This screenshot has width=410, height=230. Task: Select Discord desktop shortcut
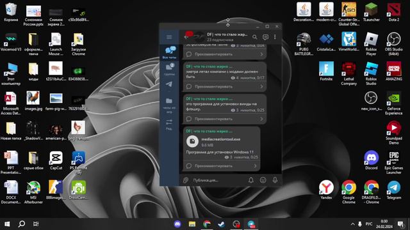(372, 160)
